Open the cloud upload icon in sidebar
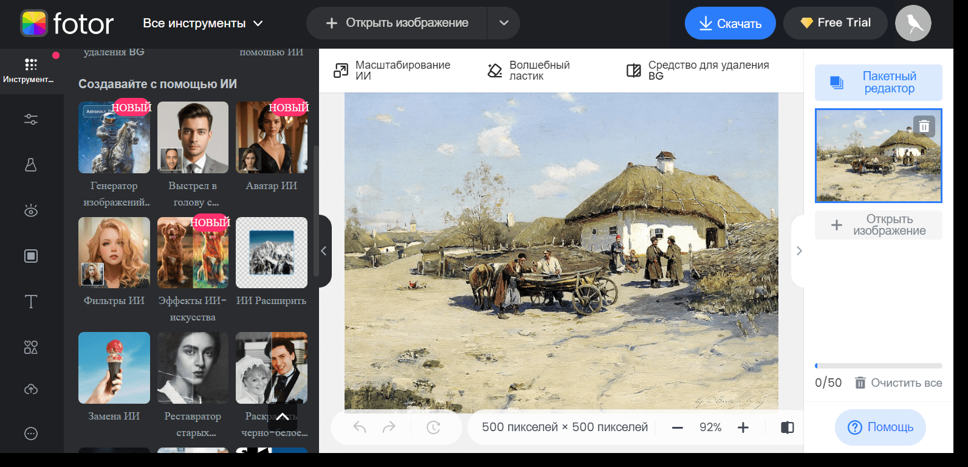Screen dimensions: 968x467 coord(31,389)
